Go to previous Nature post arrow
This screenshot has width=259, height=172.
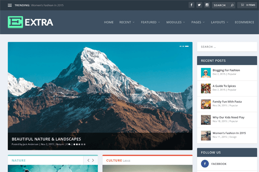(89, 160)
